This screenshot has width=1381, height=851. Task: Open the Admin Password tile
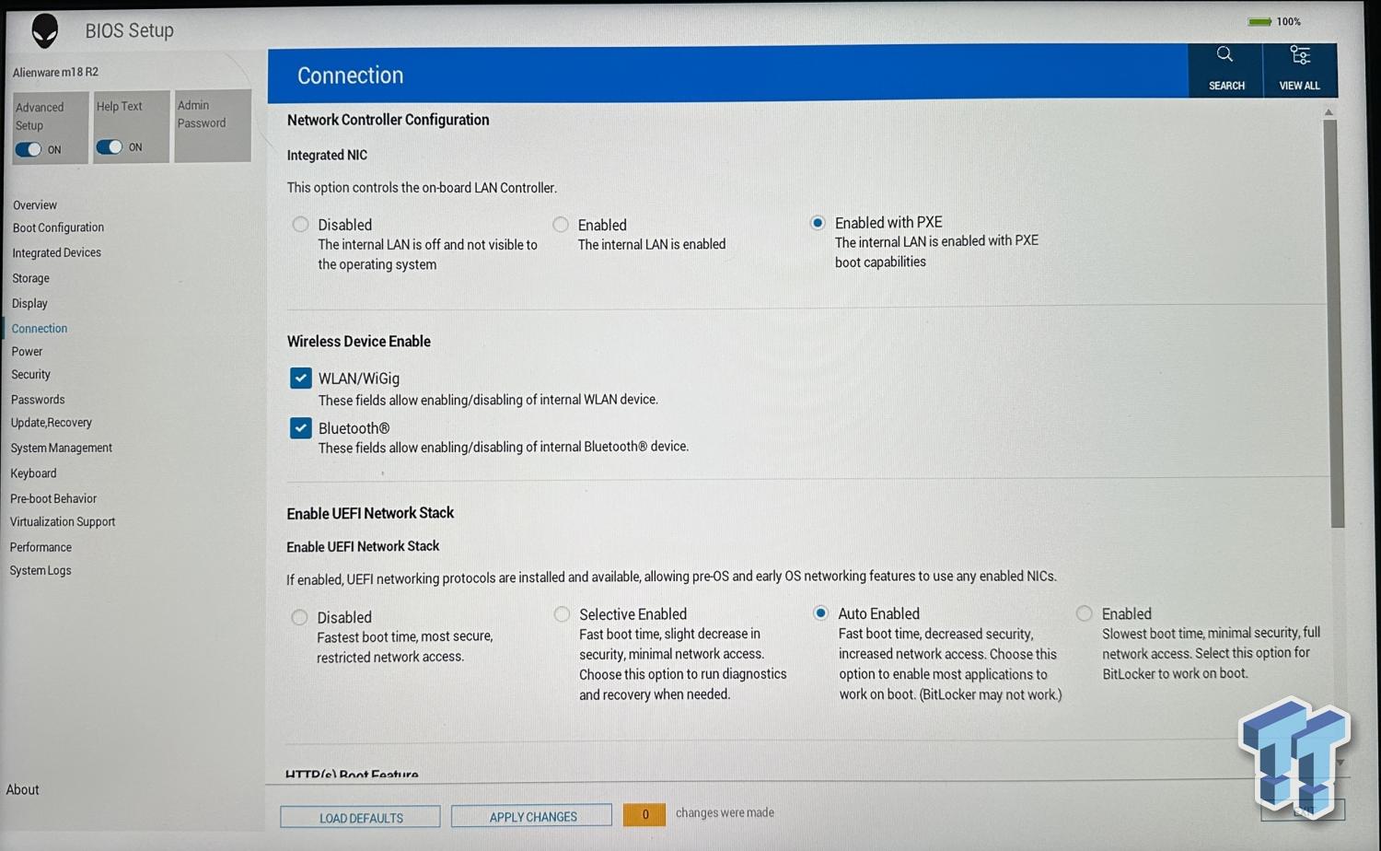[x=213, y=125]
